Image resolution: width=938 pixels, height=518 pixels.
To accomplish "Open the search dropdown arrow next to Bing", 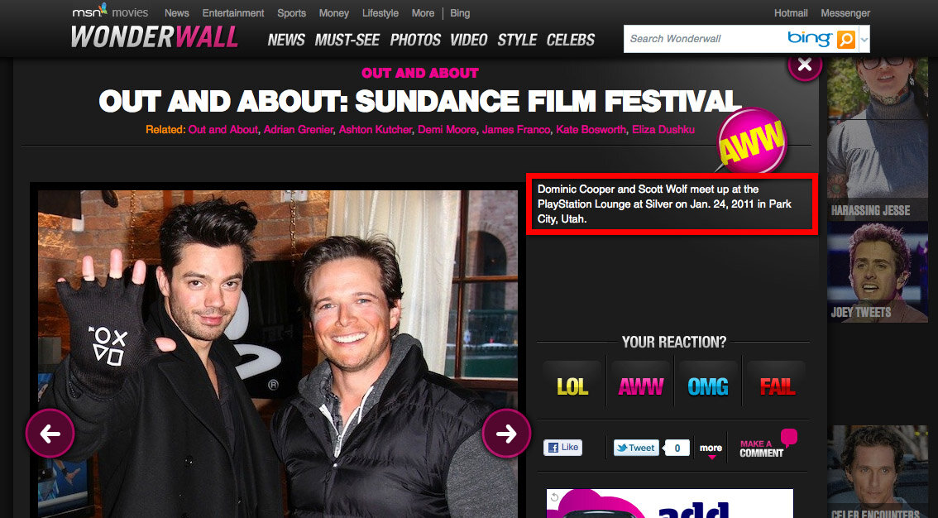I will pyautogui.click(x=864, y=40).
